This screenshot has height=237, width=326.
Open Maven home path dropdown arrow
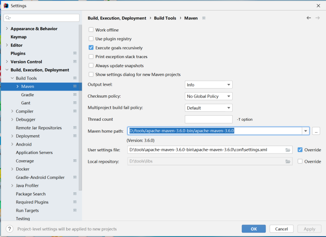[306, 131]
